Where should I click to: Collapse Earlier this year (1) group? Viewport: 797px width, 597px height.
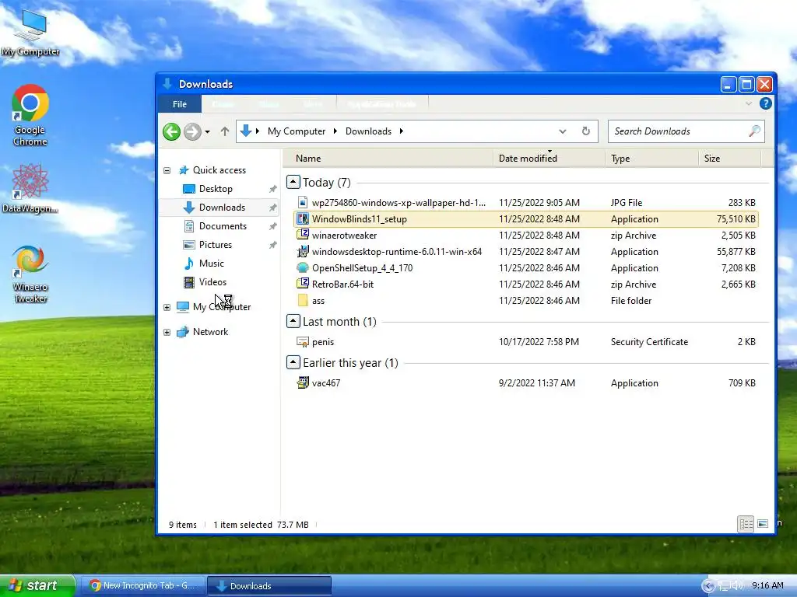(293, 362)
